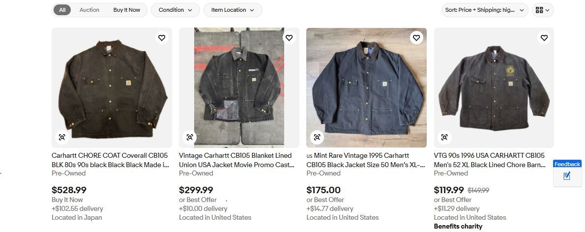The width and height of the screenshot is (585, 232).
Task: Change the listing view layout
Action: (543, 10)
